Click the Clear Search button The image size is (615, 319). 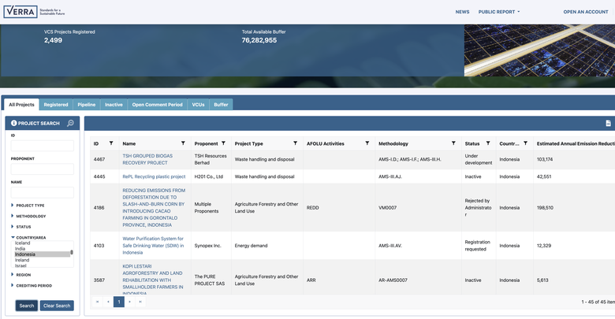click(57, 306)
